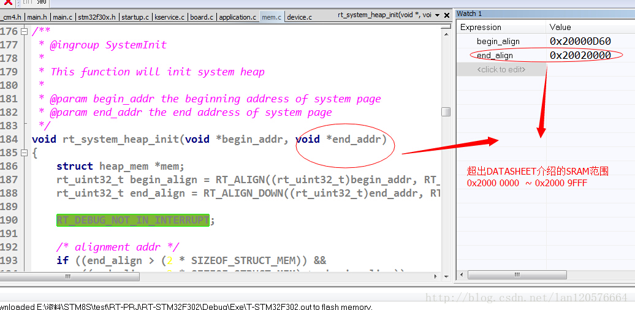Open the partially visible _cm4.h tab
635x310 pixels.
pos(12,17)
